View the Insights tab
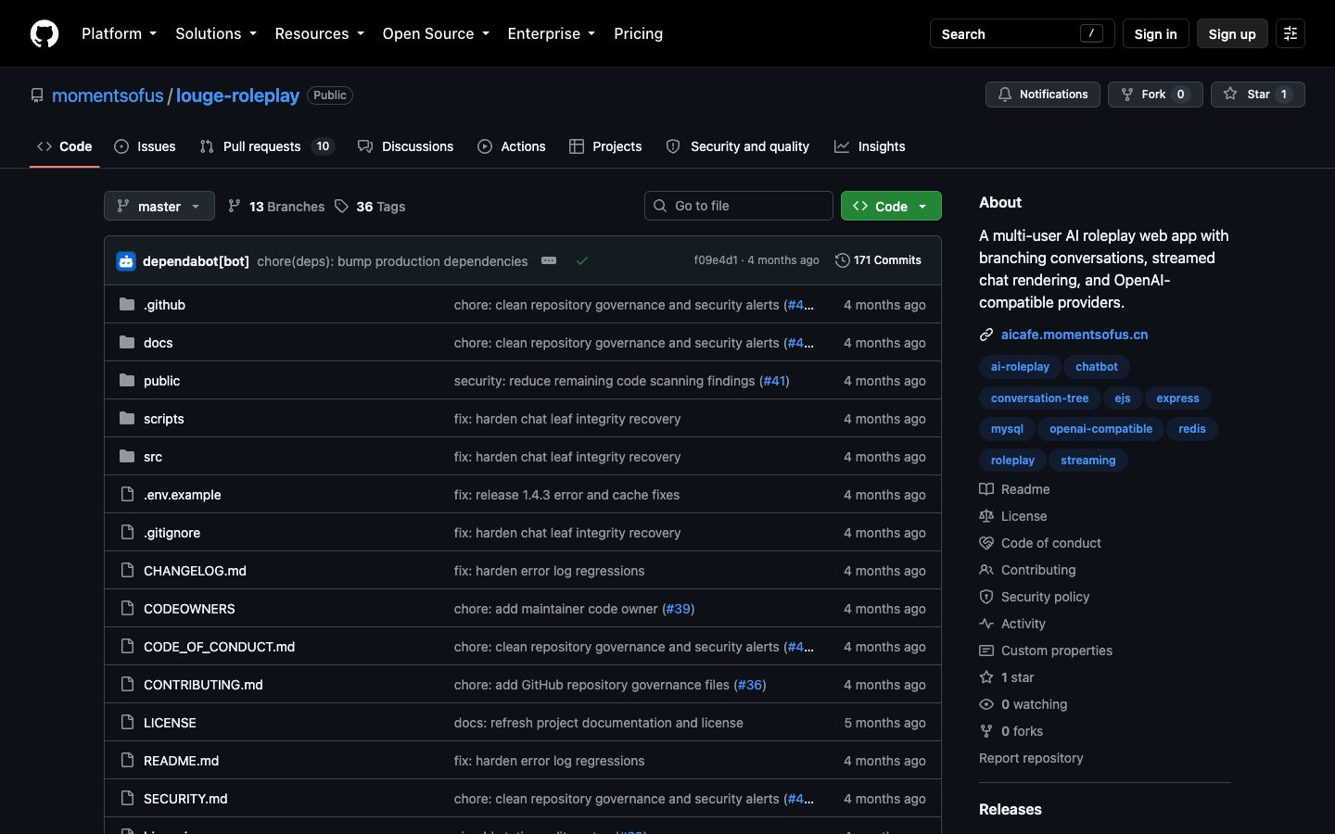 [870, 146]
